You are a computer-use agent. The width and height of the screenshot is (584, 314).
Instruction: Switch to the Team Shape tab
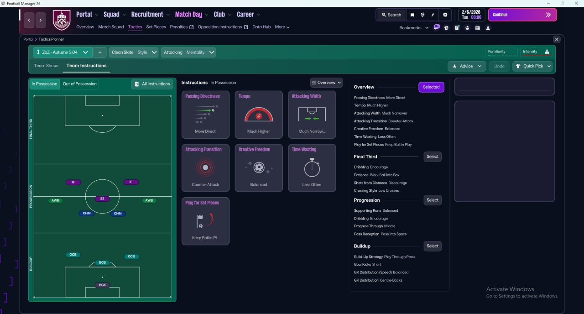pyautogui.click(x=46, y=66)
